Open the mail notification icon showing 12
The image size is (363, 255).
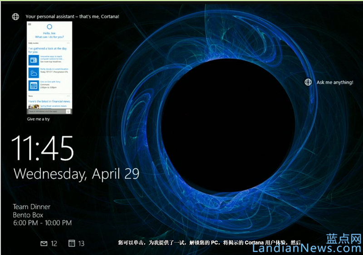pos(44,243)
